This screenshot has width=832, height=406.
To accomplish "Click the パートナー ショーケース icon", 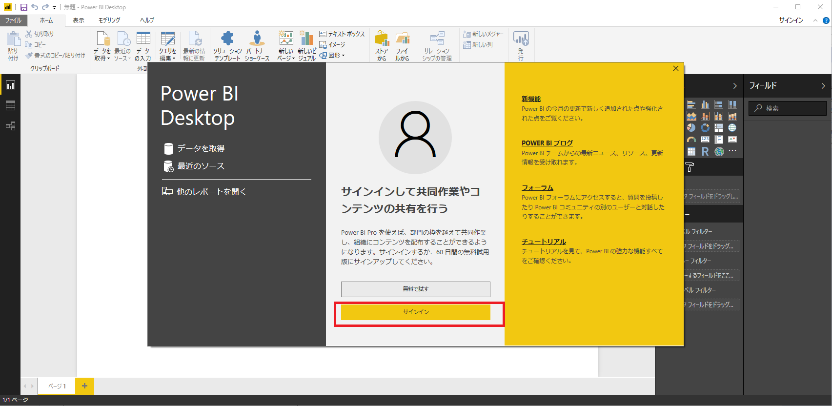I will 257,45.
